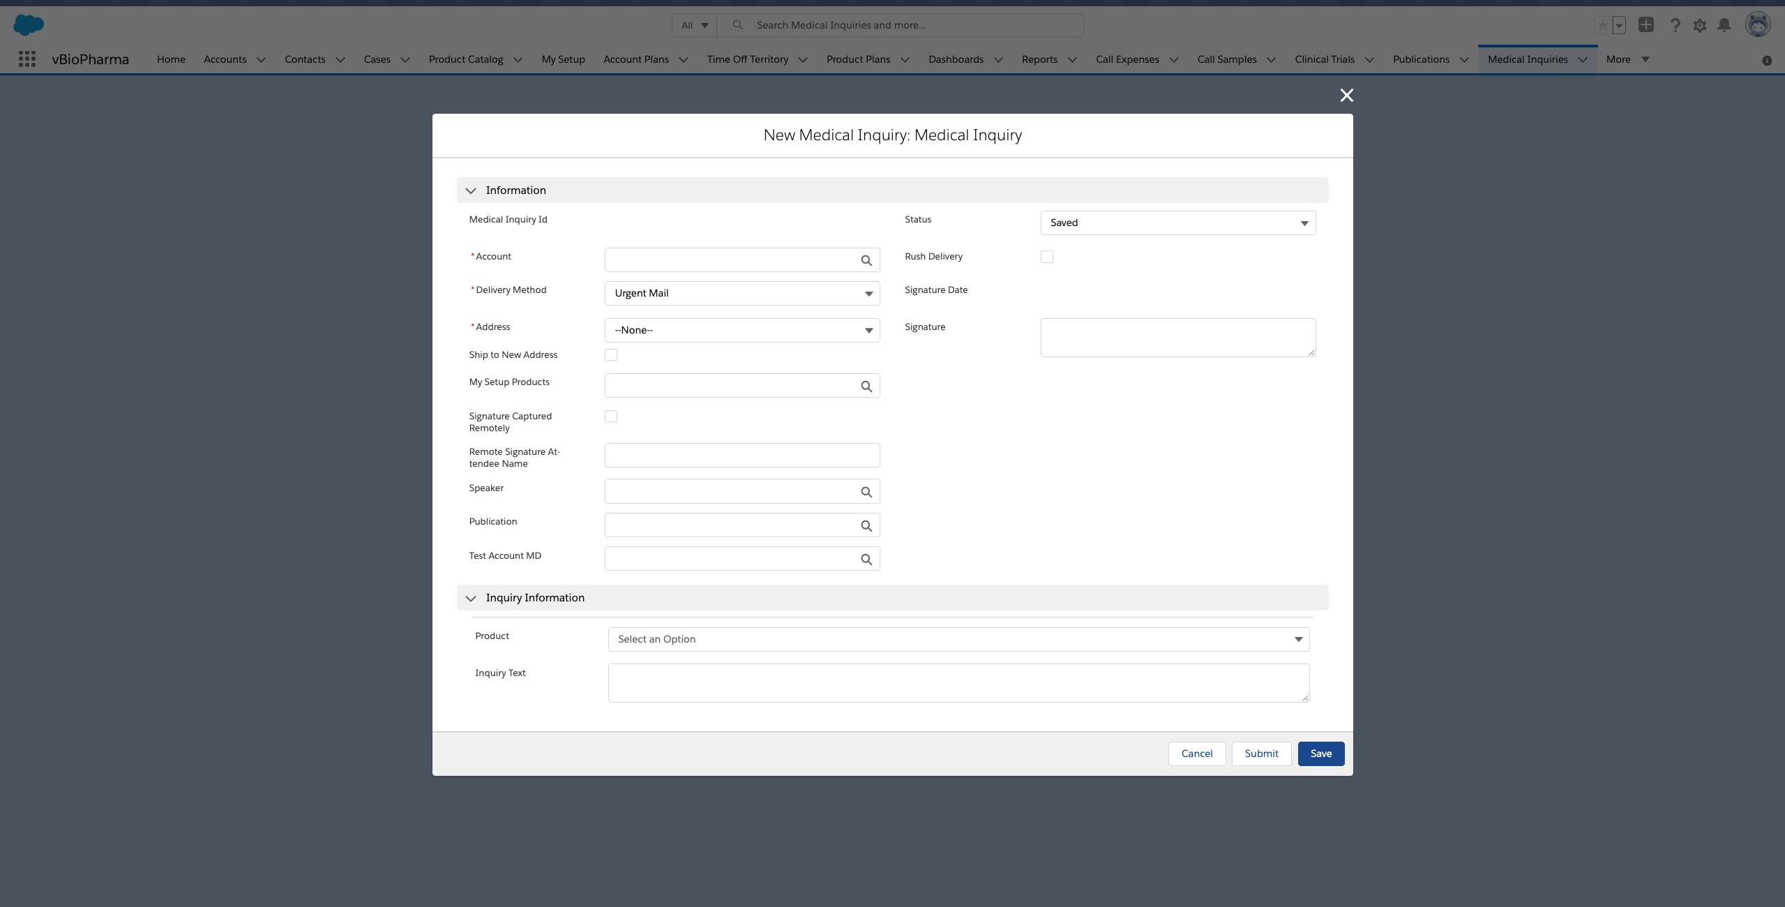Viewport: 1785px width, 907px height.
Task: Click the Account lookup search icon
Action: (866, 260)
